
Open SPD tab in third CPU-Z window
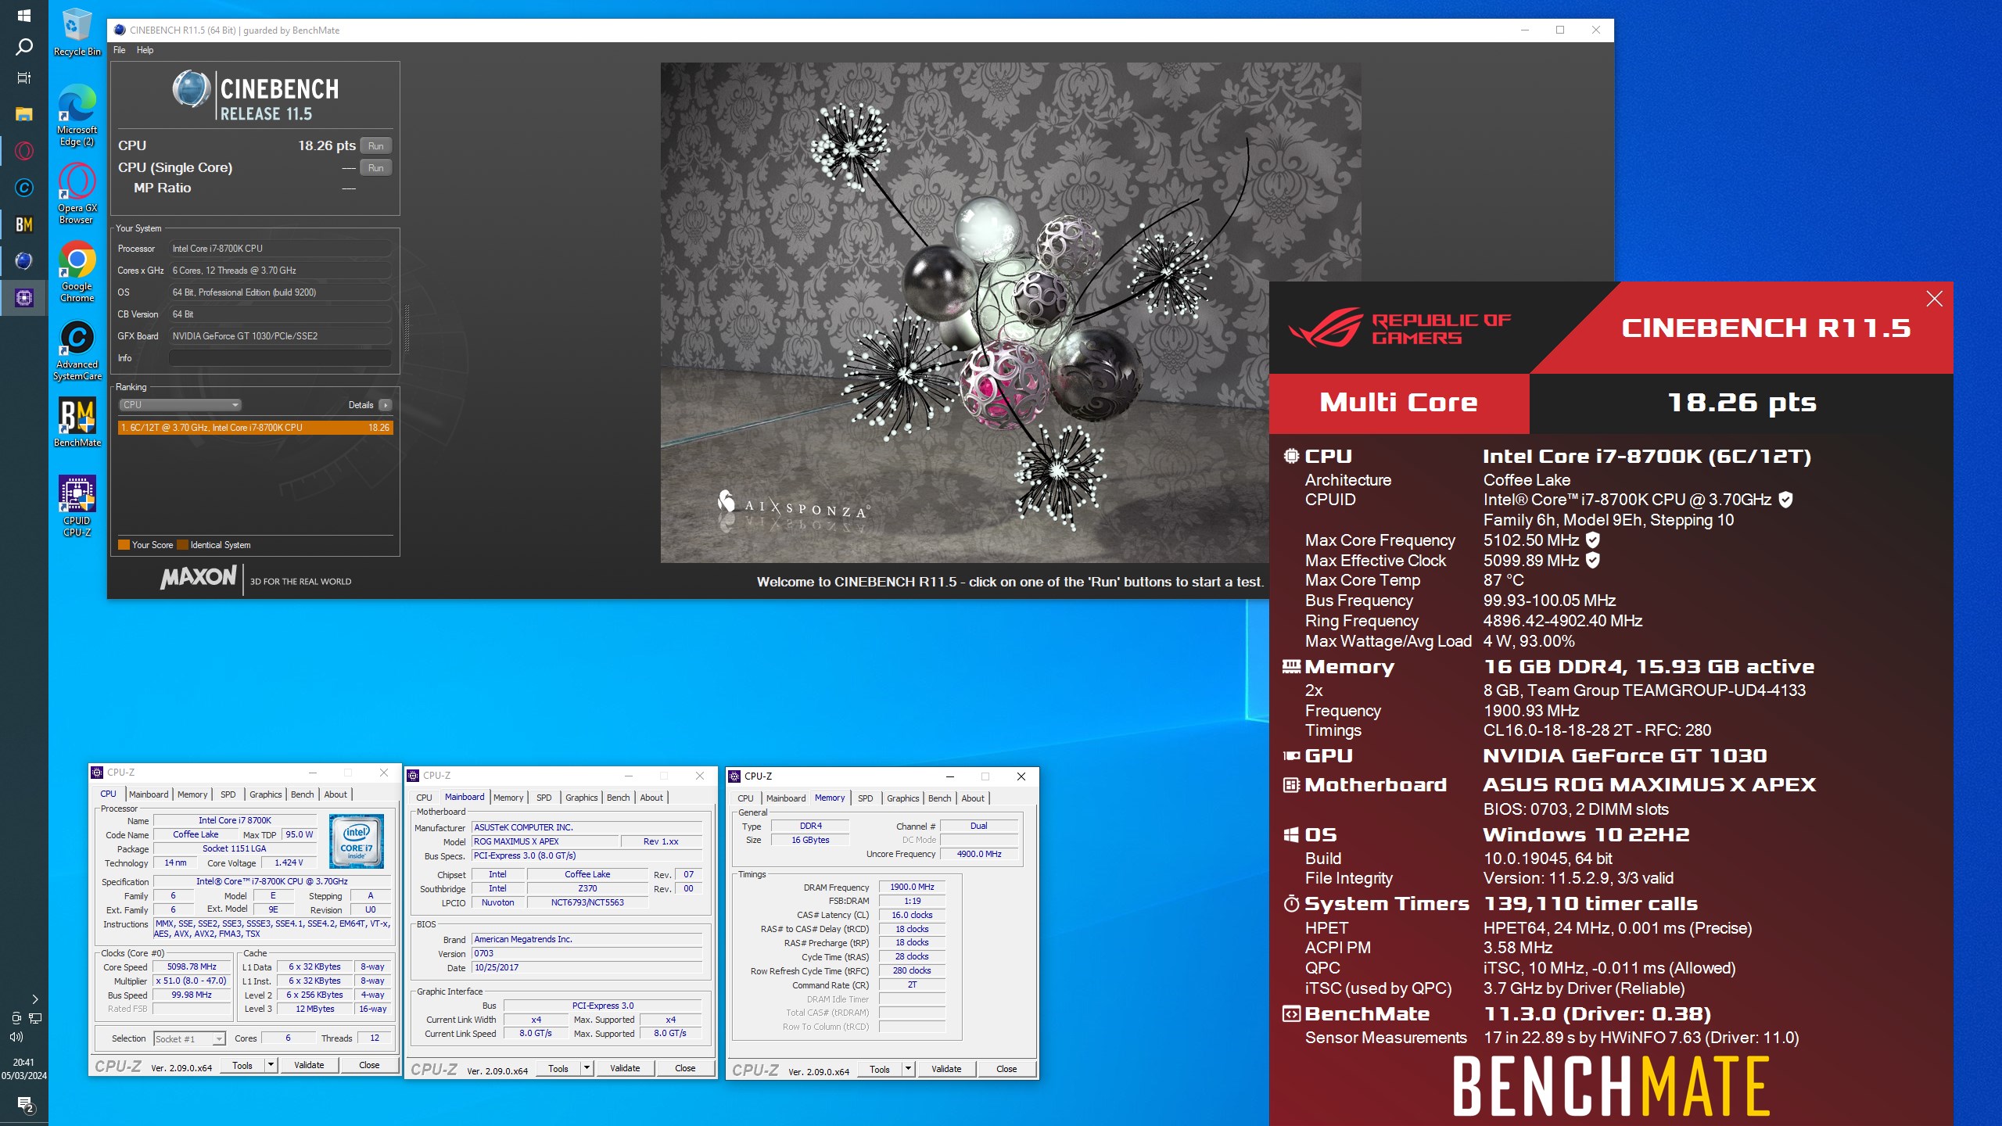865,798
